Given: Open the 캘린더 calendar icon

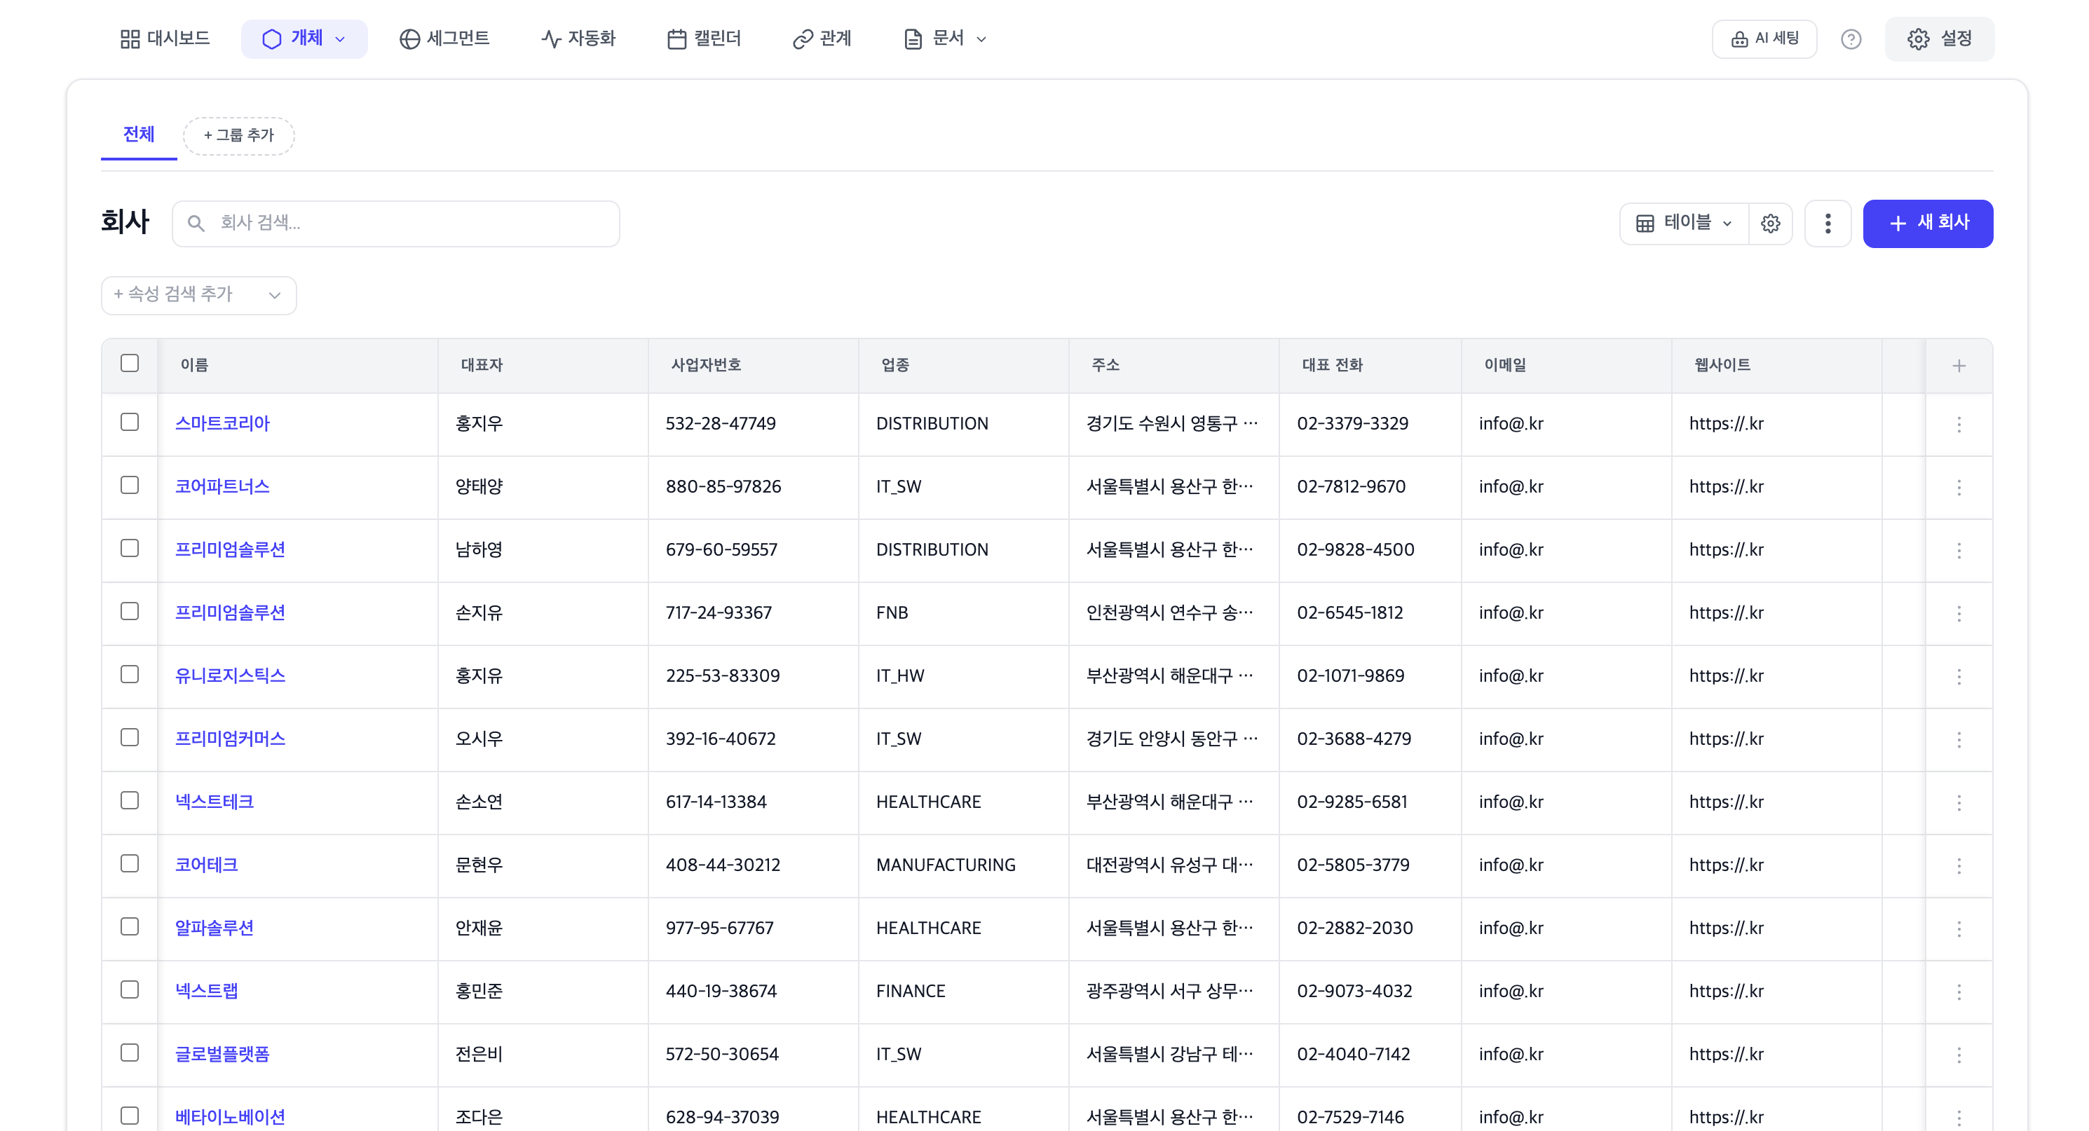Looking at the screenshot, I should click(677, 38).
